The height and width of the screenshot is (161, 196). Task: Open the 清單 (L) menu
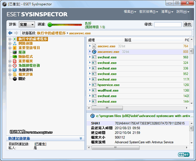point(167,12)
